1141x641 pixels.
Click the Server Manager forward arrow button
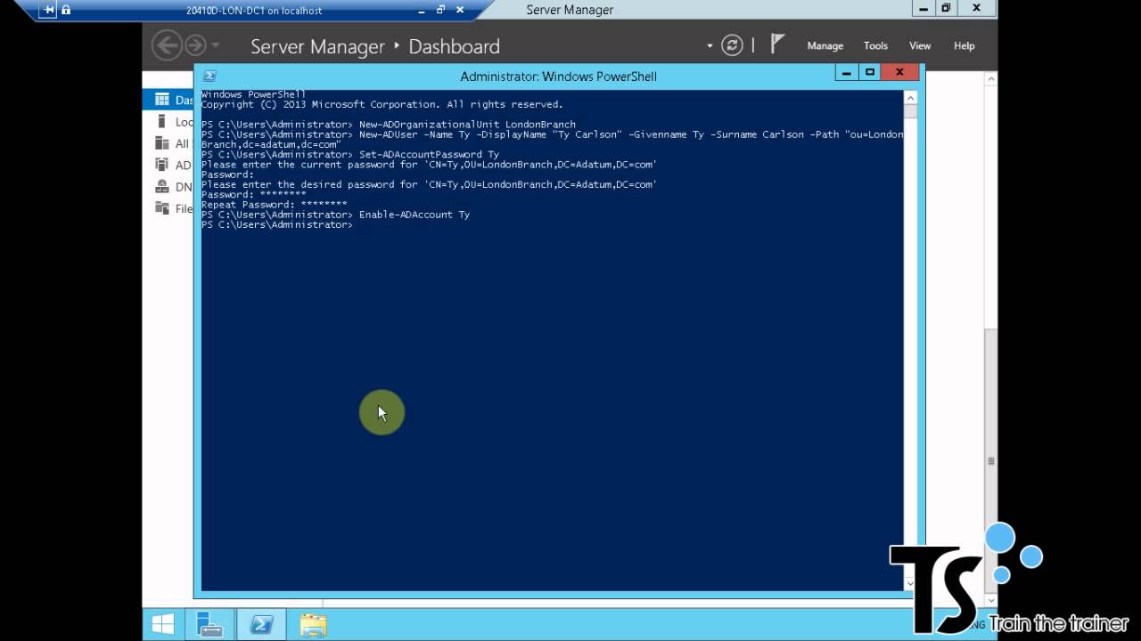pyautogui.click(x=194, y=45)
